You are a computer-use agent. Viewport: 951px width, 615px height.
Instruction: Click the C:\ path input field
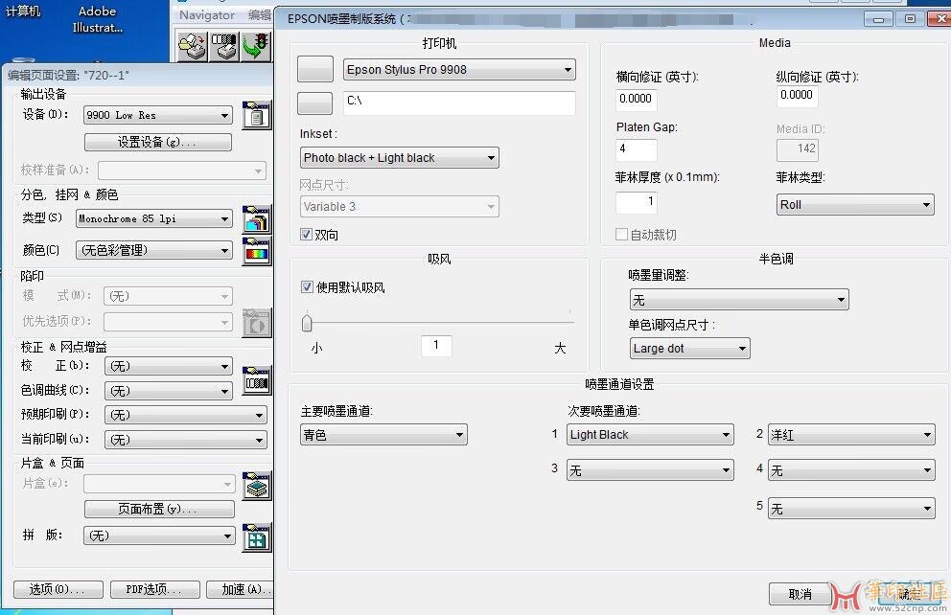(x=459, y=103)
